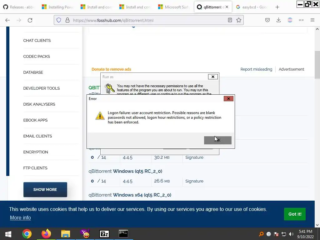The width and height of the screenshot is (320, 240).
Task: Open File Explorer from the taskbar
Action: click(x=66, y=234)
